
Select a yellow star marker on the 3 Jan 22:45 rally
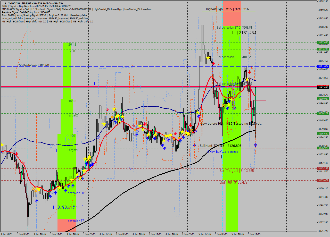point(89,157)
